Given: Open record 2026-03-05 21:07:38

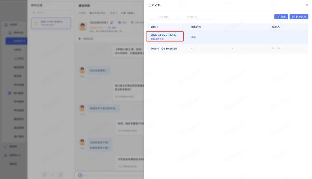Looking at the screenshot, I should (163, 35).
